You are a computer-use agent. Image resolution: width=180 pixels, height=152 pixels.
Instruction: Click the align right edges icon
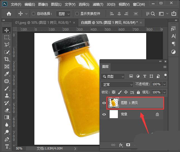(x=126, y=14)
